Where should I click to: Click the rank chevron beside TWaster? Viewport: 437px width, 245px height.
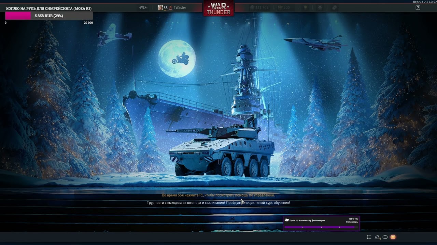(170, 7)
